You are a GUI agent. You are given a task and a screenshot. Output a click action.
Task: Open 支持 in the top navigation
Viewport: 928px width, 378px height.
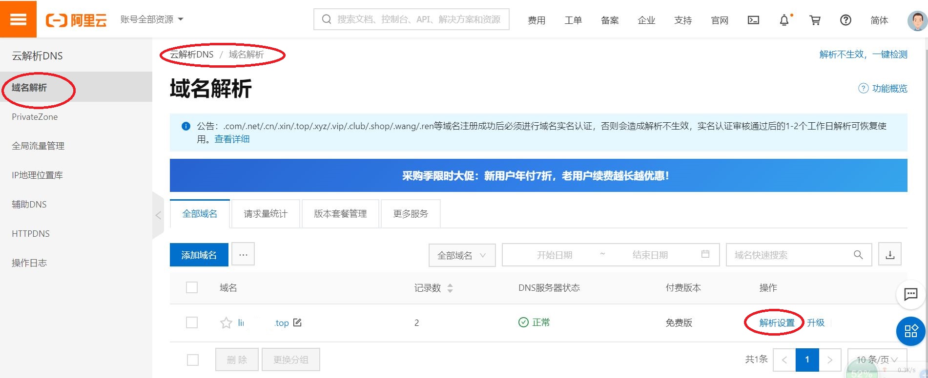tap(683, 20)
